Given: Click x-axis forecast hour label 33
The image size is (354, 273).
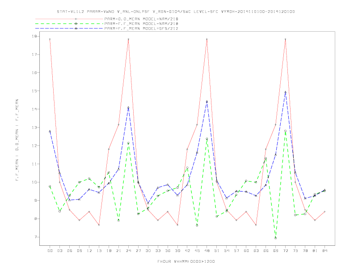Looking at the screenshot, I should pyautogui.click(x=158, y=251).
